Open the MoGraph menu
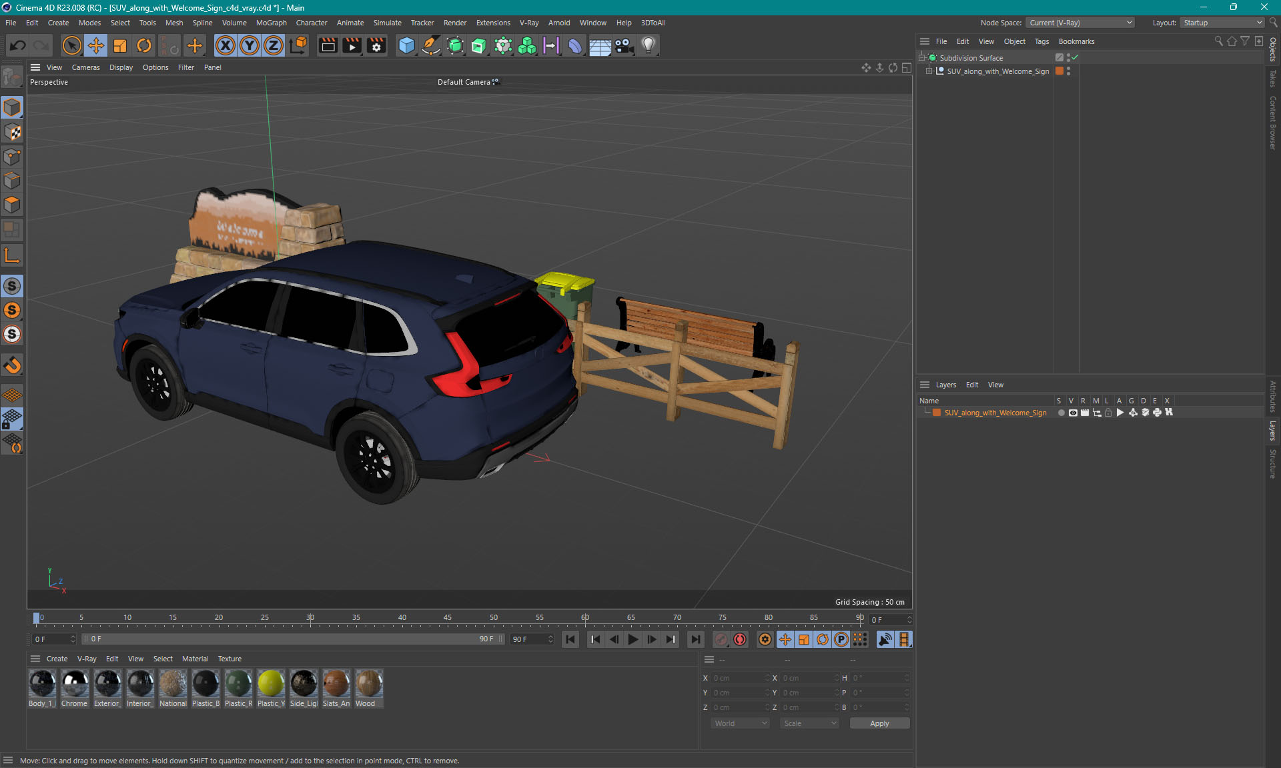The width and height of the screenshot is (1281, 768). pos(271,23)
